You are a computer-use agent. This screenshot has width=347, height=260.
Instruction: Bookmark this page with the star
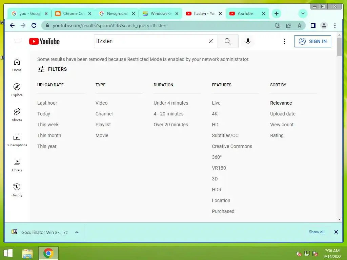point(300,25)
